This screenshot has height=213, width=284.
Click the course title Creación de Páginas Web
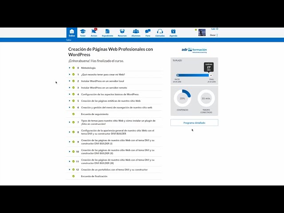click(x=110, y=52)
